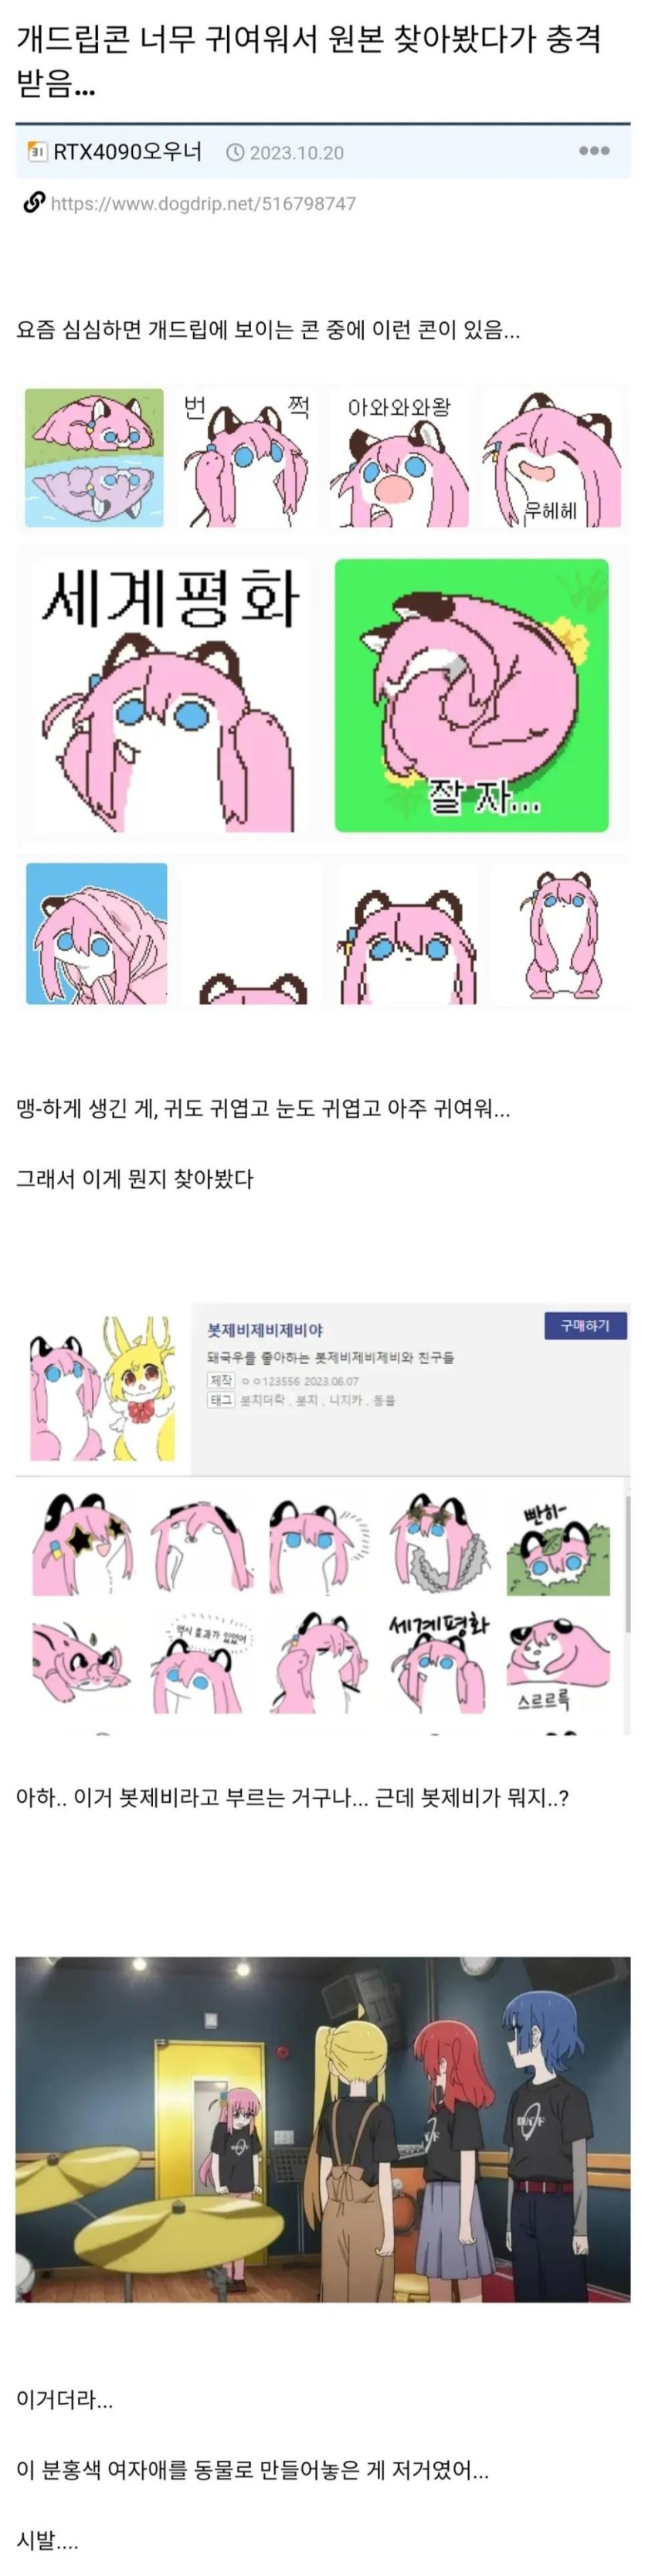The width and height of the screenshot is (645, 2576).
Task: Open the three-dot more options menu
Action: tap(593, 151)
